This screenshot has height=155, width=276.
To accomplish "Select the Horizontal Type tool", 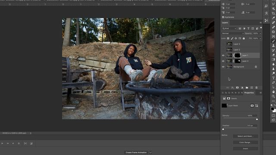I will pyautogui.click(x=273, y=78).
